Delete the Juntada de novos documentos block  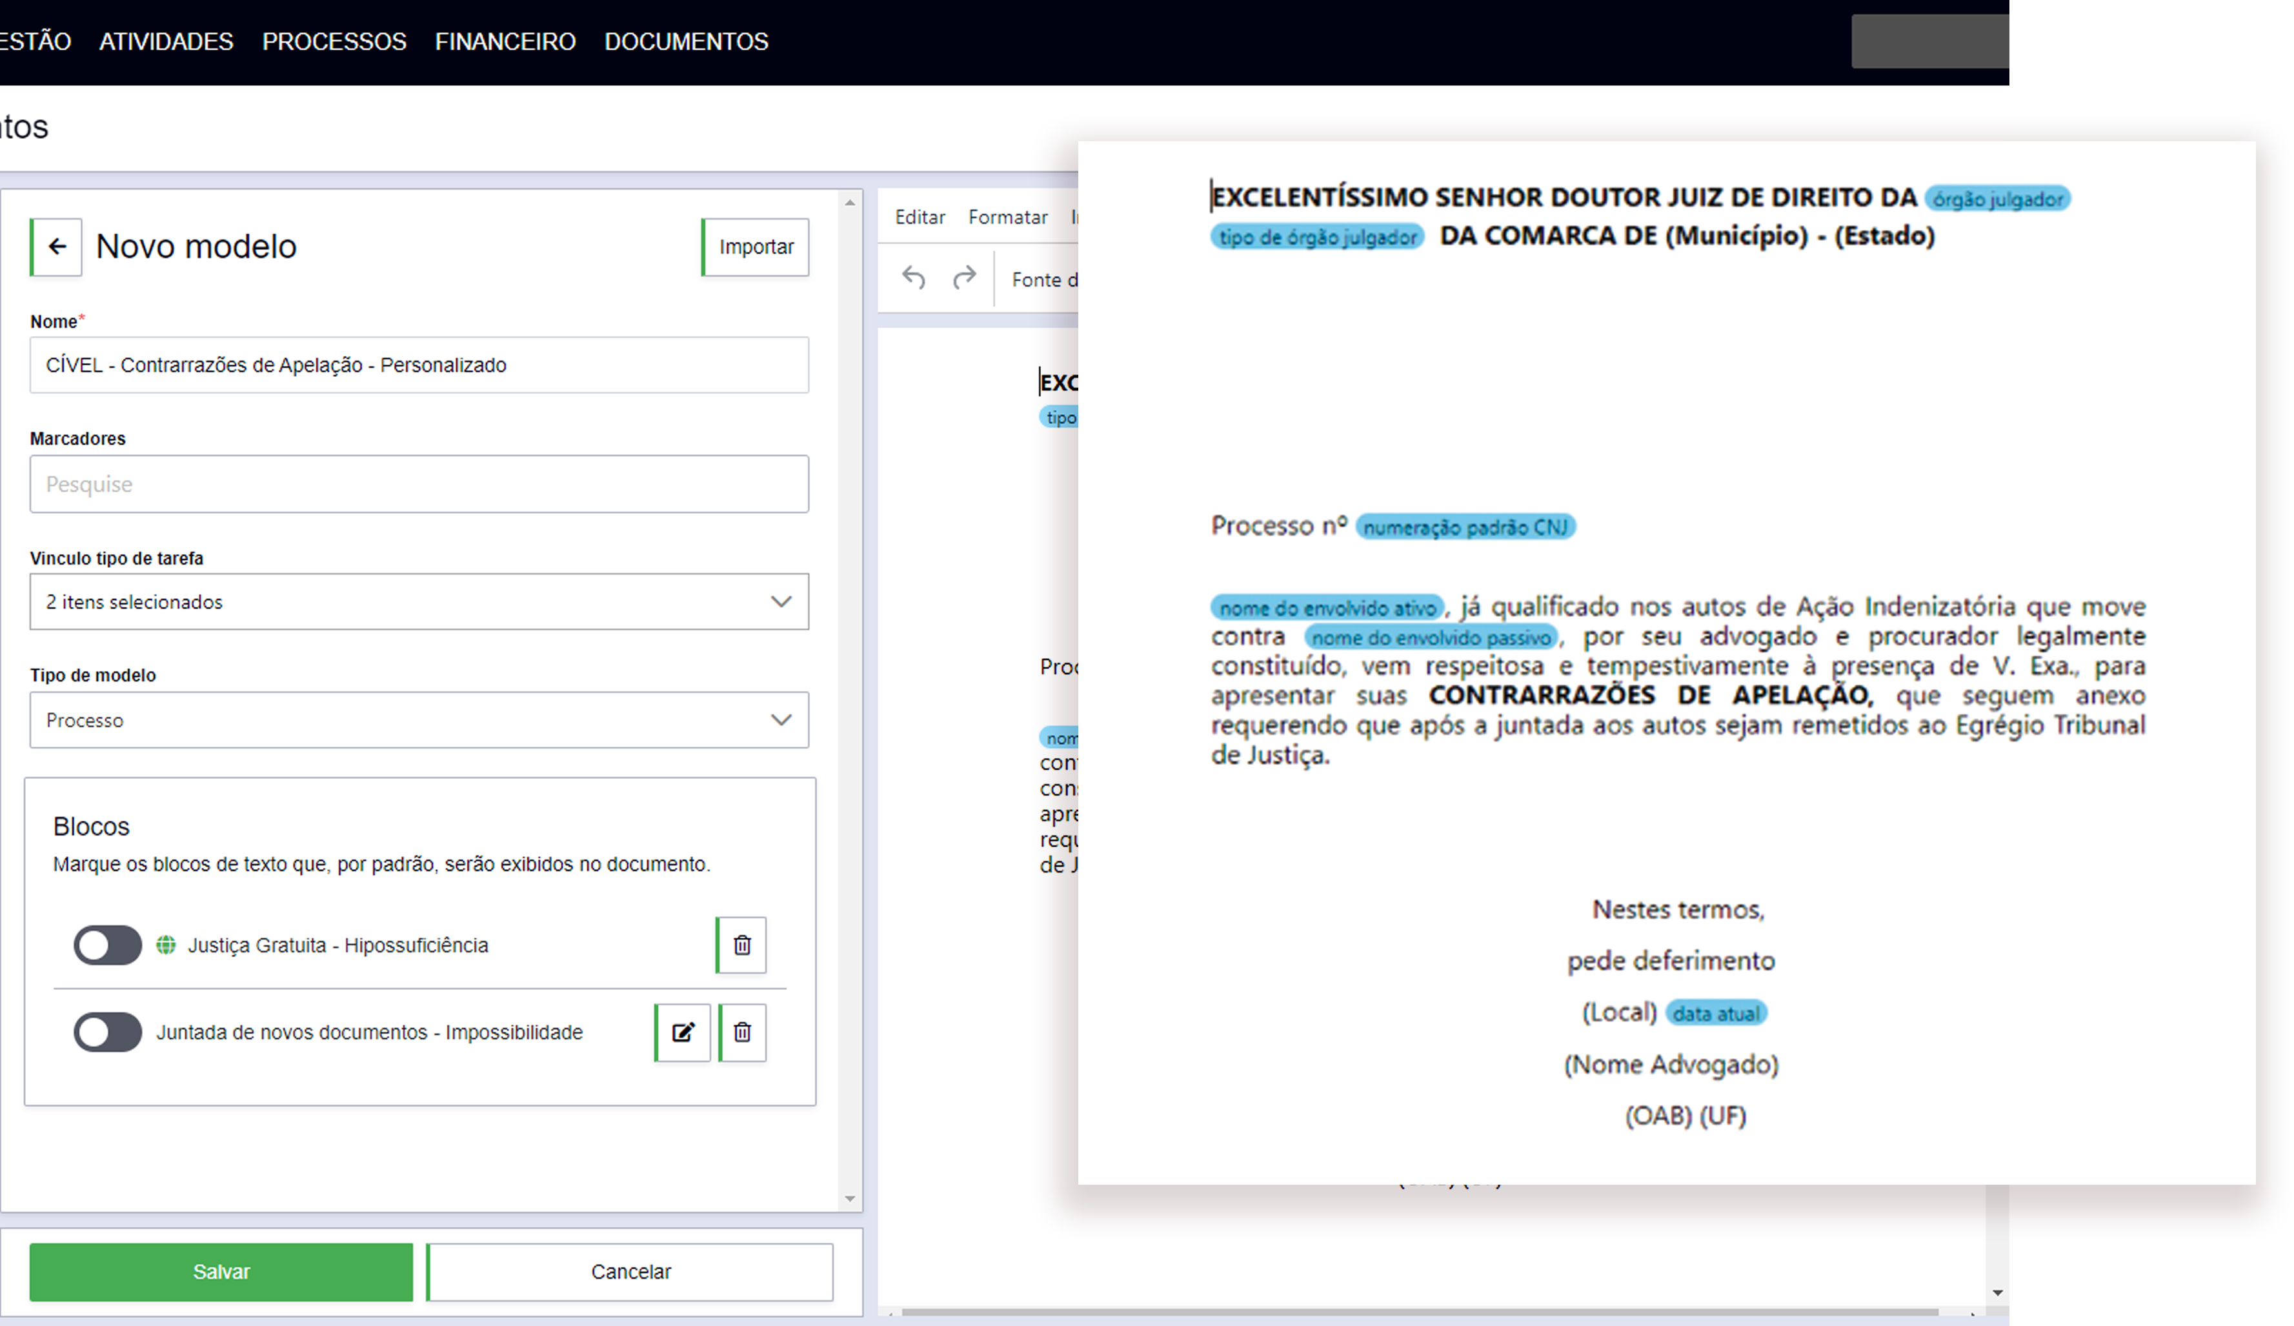click(742, 1032)
